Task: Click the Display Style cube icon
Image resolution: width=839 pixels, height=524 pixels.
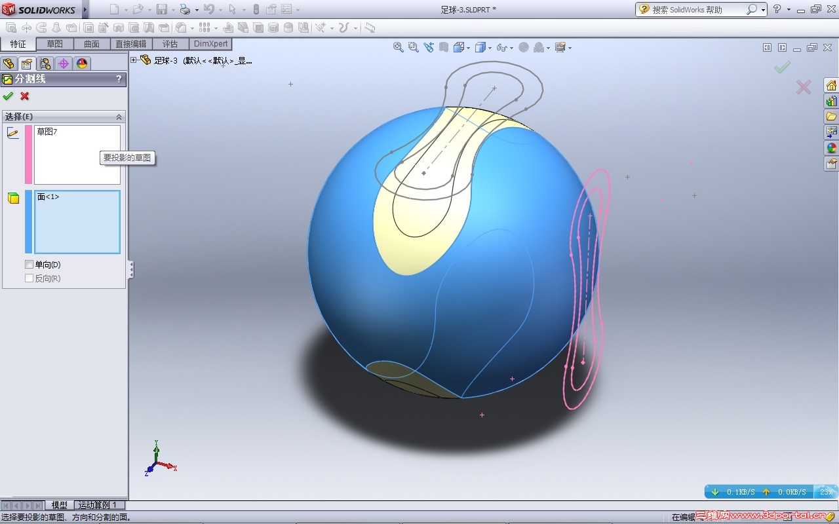Action: pos(480,47)
